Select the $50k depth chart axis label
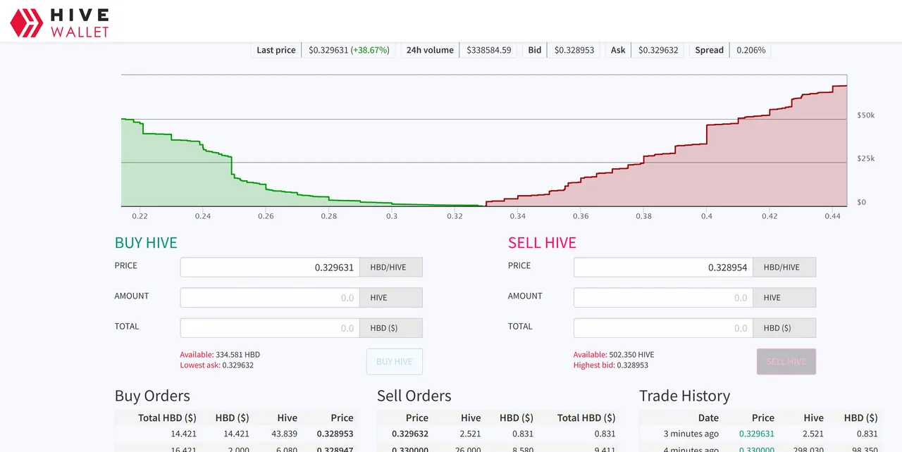Image resolution: width=902 pixels, height=452 pixels. pyautogui.click(x=865, y=115)
